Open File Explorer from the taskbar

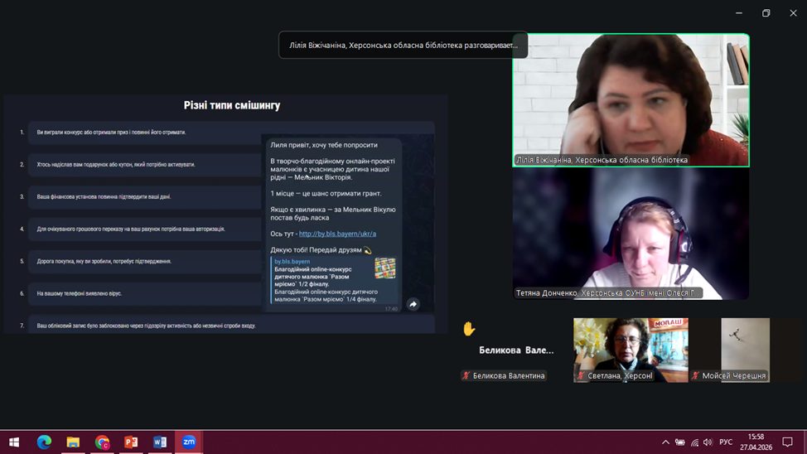(73, 442)
